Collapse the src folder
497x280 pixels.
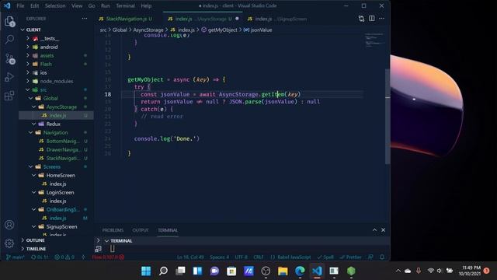point(28,90)
